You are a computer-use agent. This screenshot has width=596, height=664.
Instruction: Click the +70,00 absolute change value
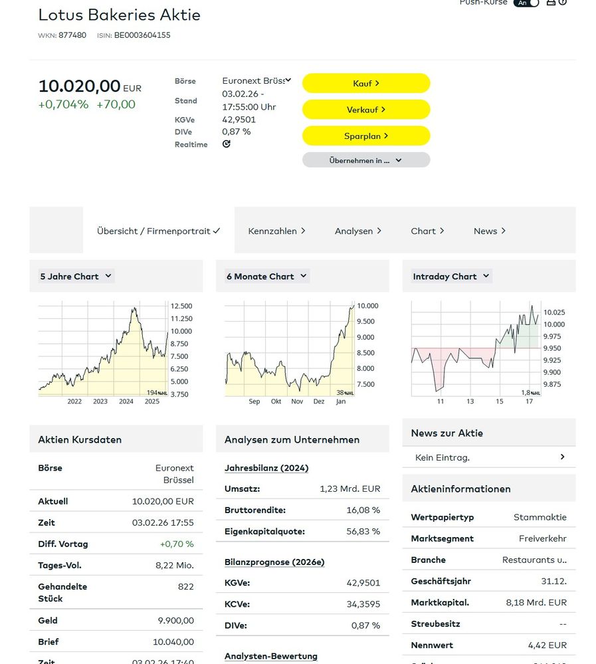tap(116, 104)
